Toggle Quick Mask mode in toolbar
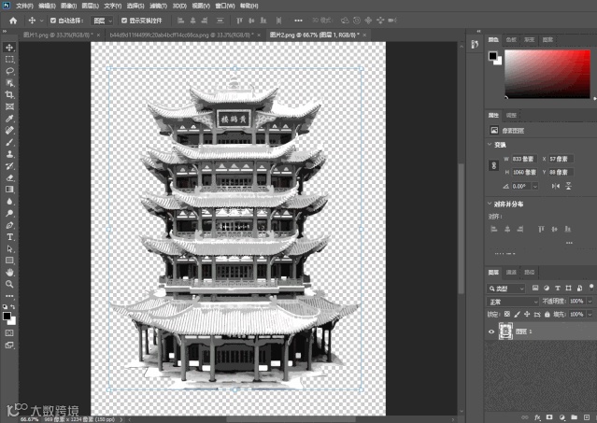This screenshot has height=423, width=597. point(9,332)
